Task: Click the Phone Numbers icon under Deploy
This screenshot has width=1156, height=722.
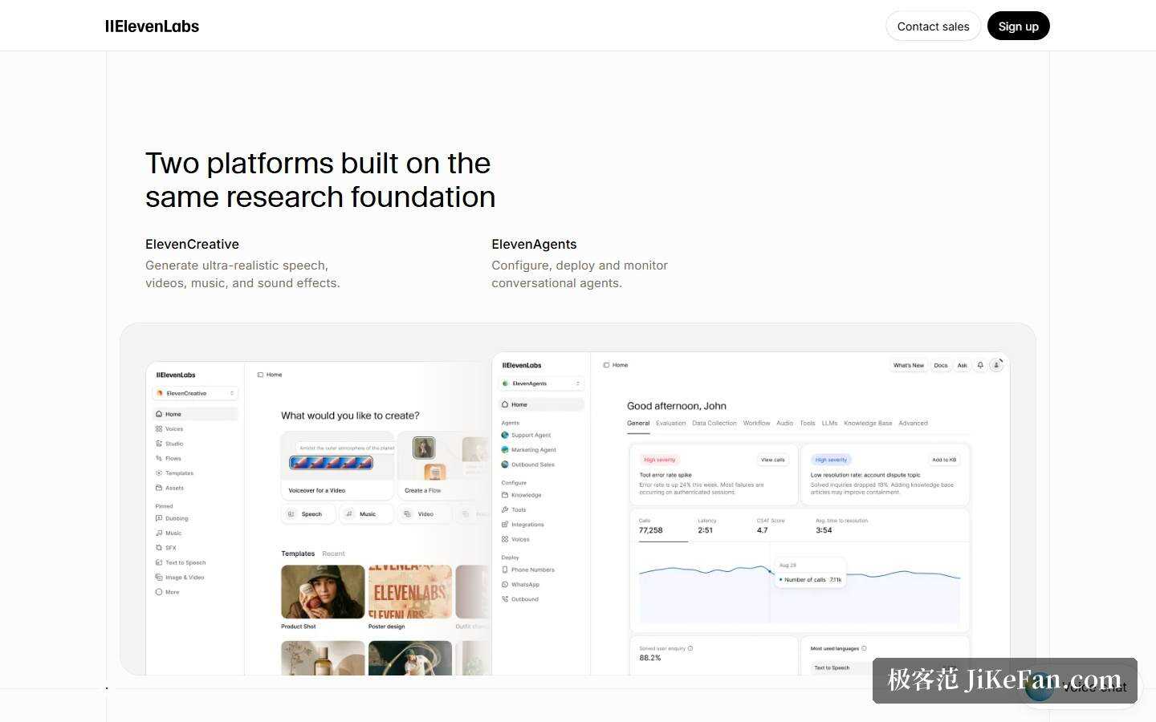Action: [x=505, y=570]
